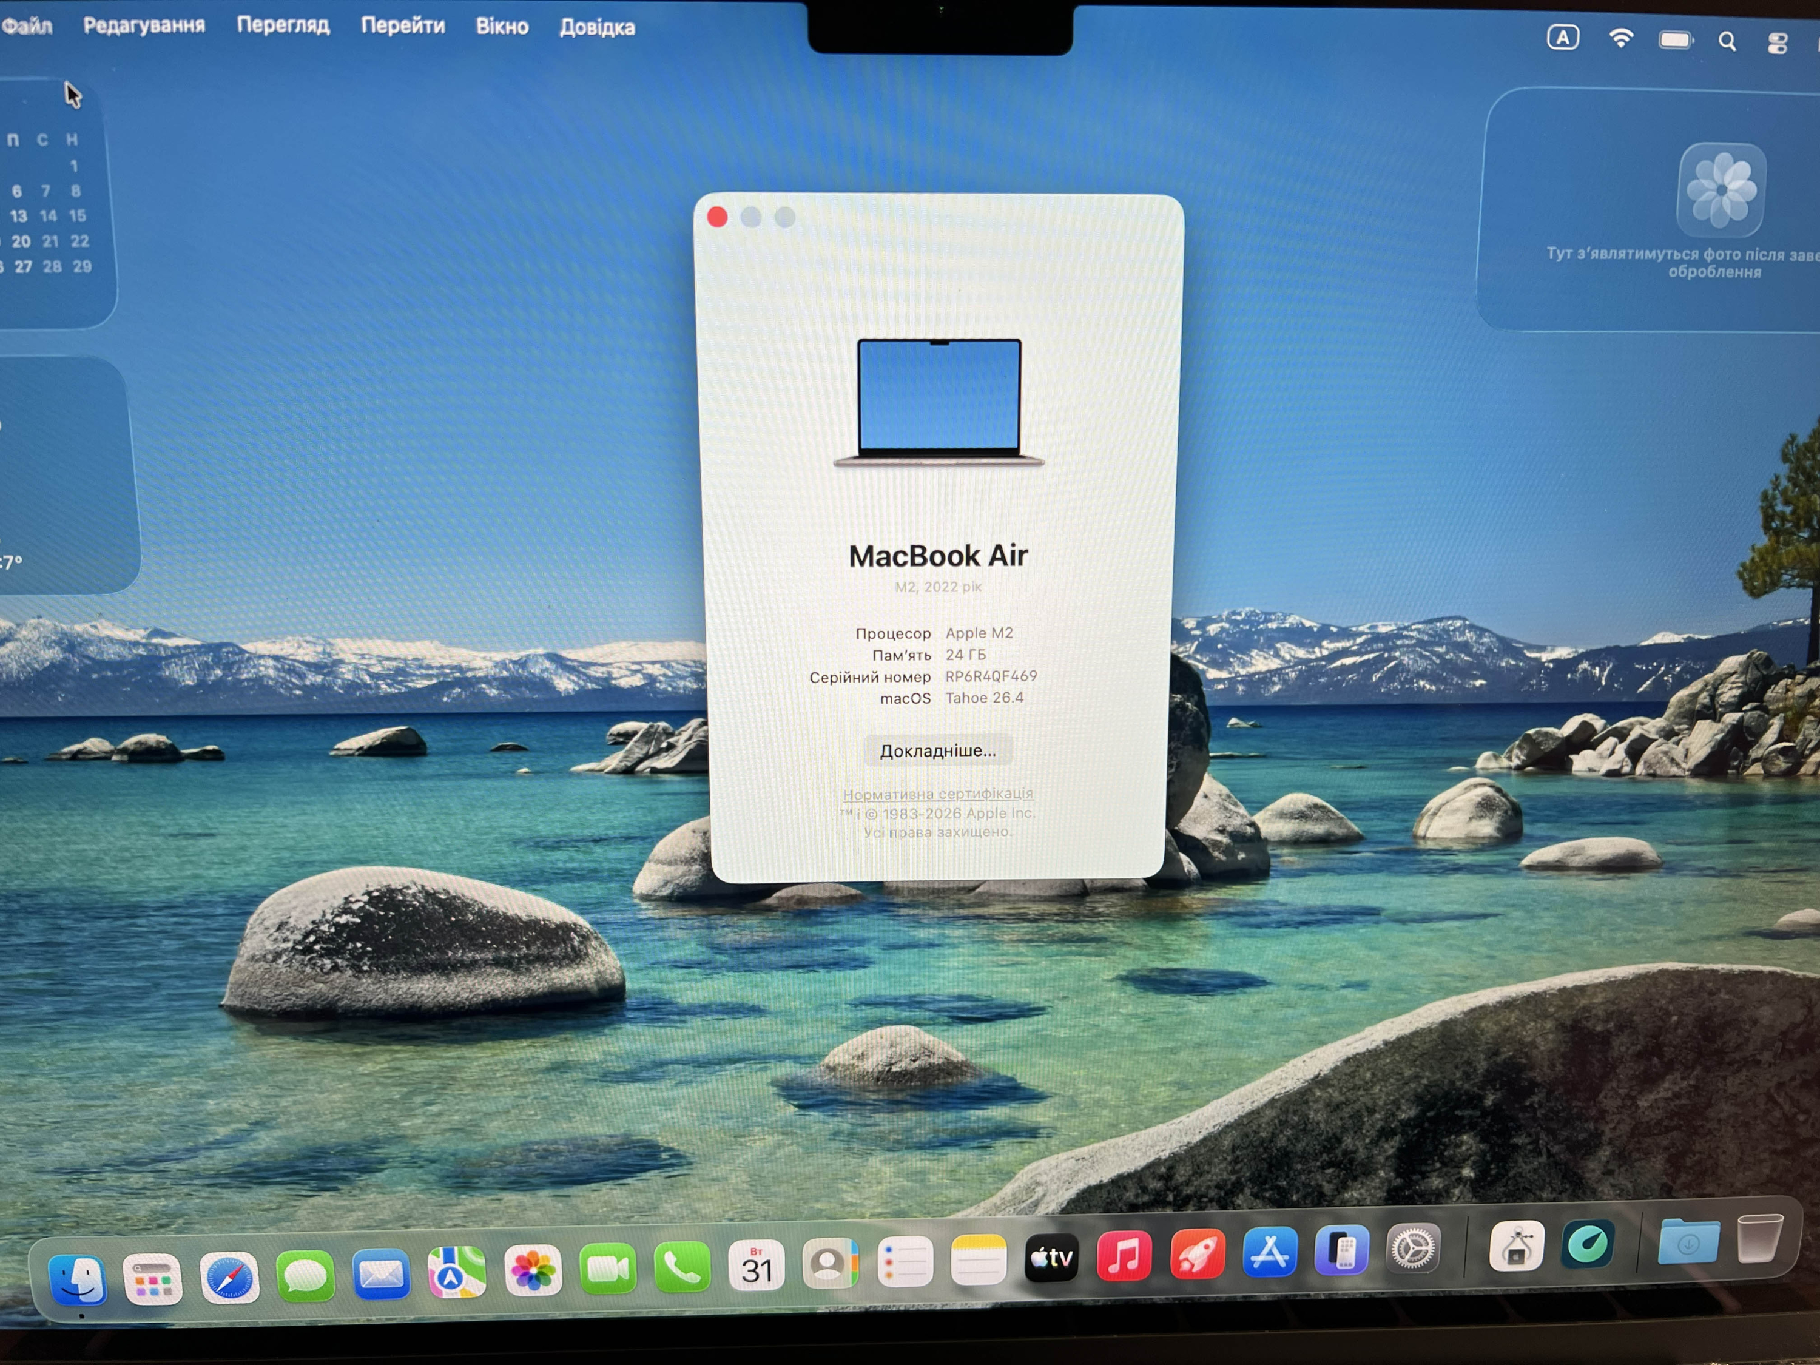Open the Calendar app showing 31
This screenshot has height=1365, width=1820.
click(x=757, y=1265)
